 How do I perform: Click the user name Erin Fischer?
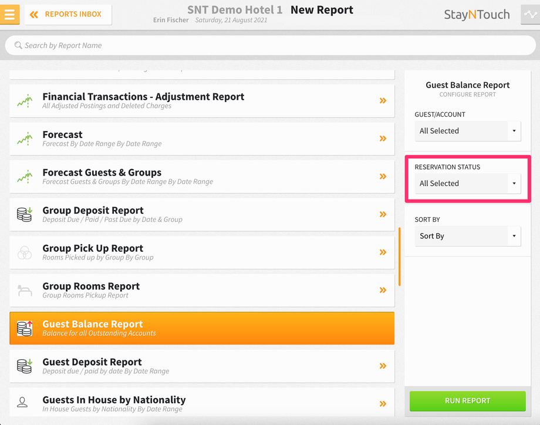point(171,20)
